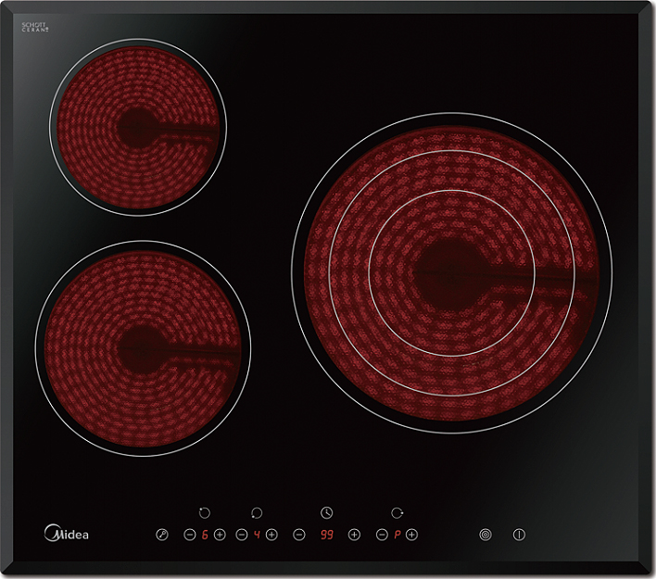Tap the red P boost display

(x=397, y=535)
